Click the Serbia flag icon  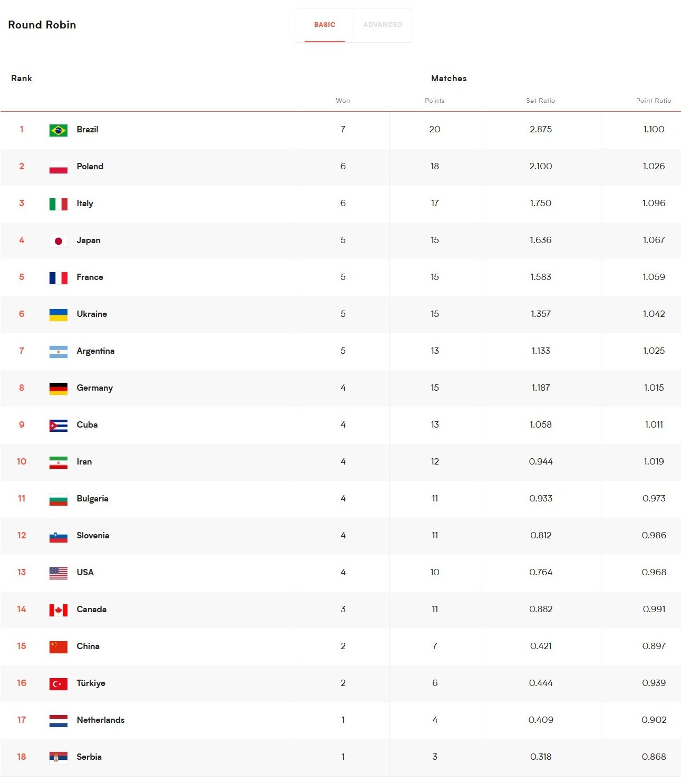(59, 758)
